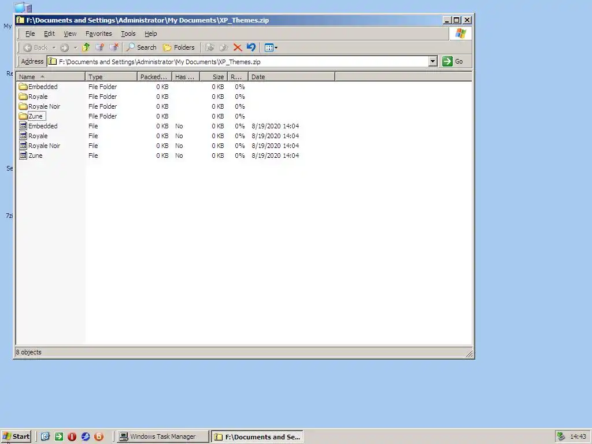The height and width of the screenshot is (444, 592).
Task: Sort by the Type column header
Action: tap(111, 77)
